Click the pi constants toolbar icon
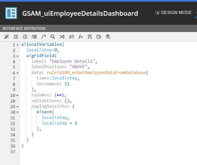 (90, 37)
